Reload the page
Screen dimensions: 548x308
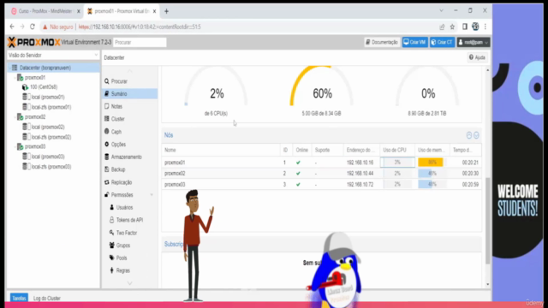point(33,27)
